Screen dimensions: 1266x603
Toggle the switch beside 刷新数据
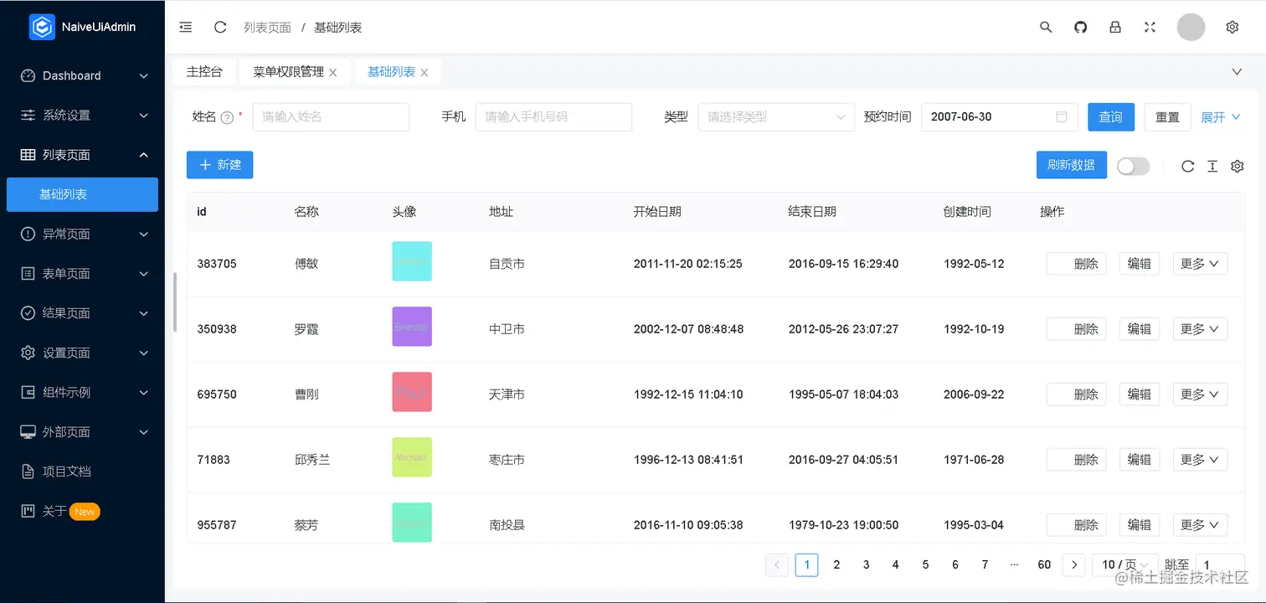1133,166
